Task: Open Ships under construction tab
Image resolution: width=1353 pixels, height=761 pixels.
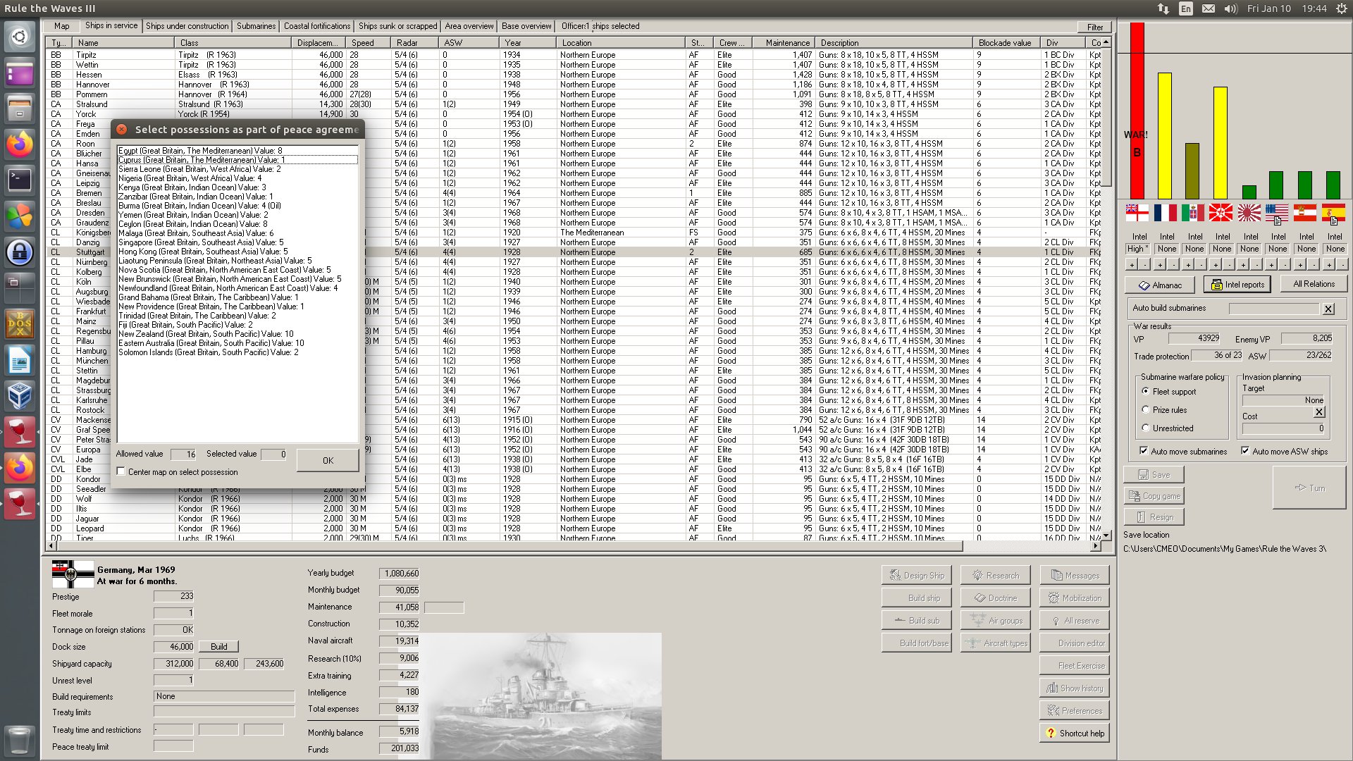Action: click(x=187, y=26)
